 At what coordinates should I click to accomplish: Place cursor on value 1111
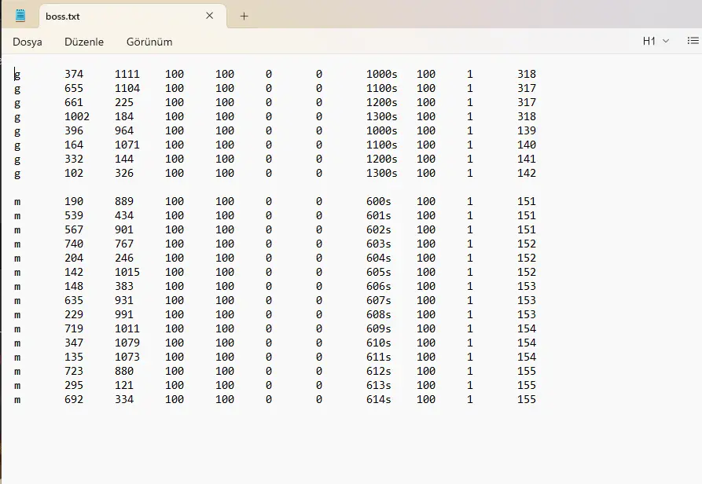click(127, 74)
